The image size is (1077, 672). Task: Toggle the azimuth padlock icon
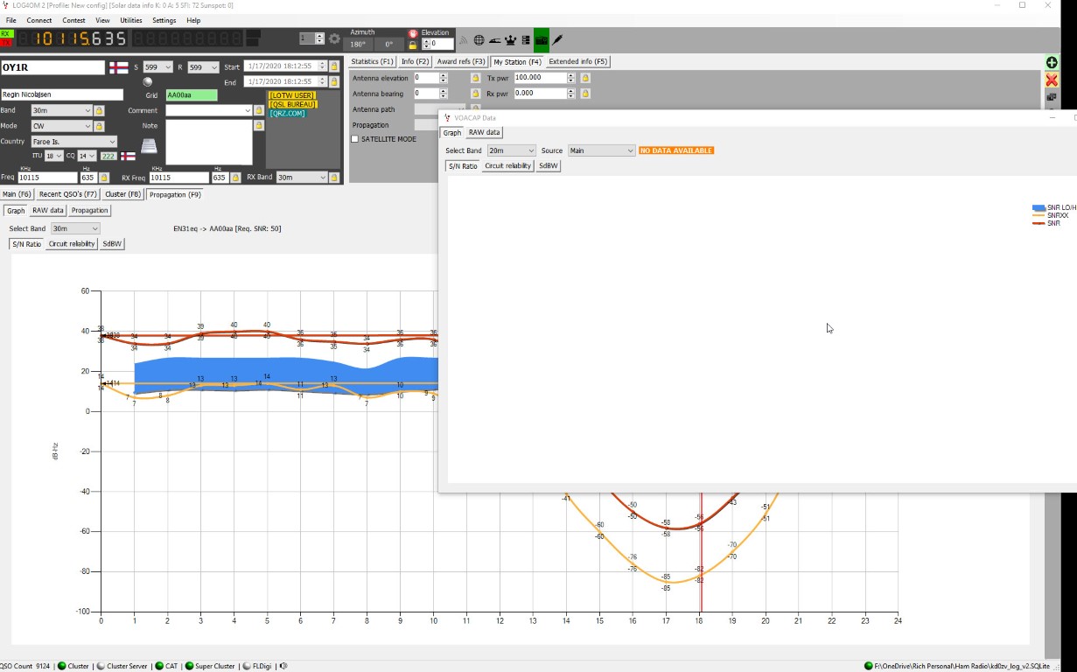coord(413,44)
